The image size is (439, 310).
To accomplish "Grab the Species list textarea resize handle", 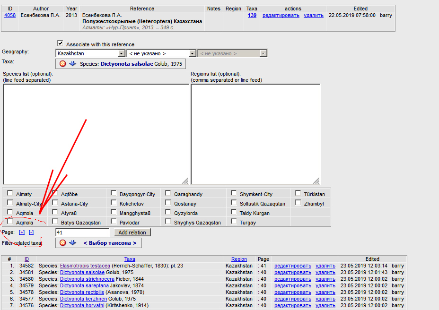I will 185,181.
